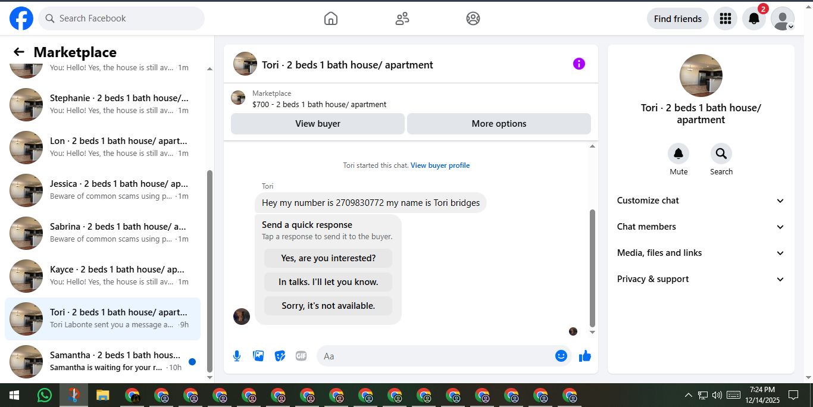
Task: Mute the Tori chat with the bell
Action: (x=678, y=154)
